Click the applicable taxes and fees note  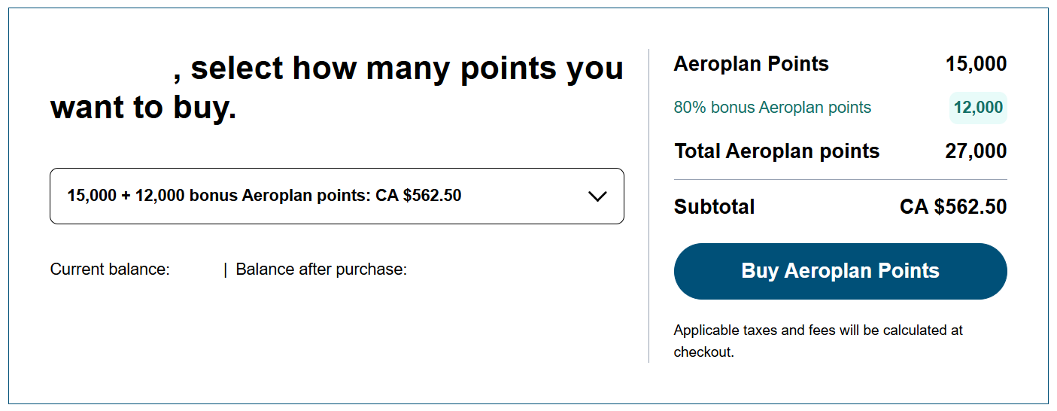click(818, 330)
